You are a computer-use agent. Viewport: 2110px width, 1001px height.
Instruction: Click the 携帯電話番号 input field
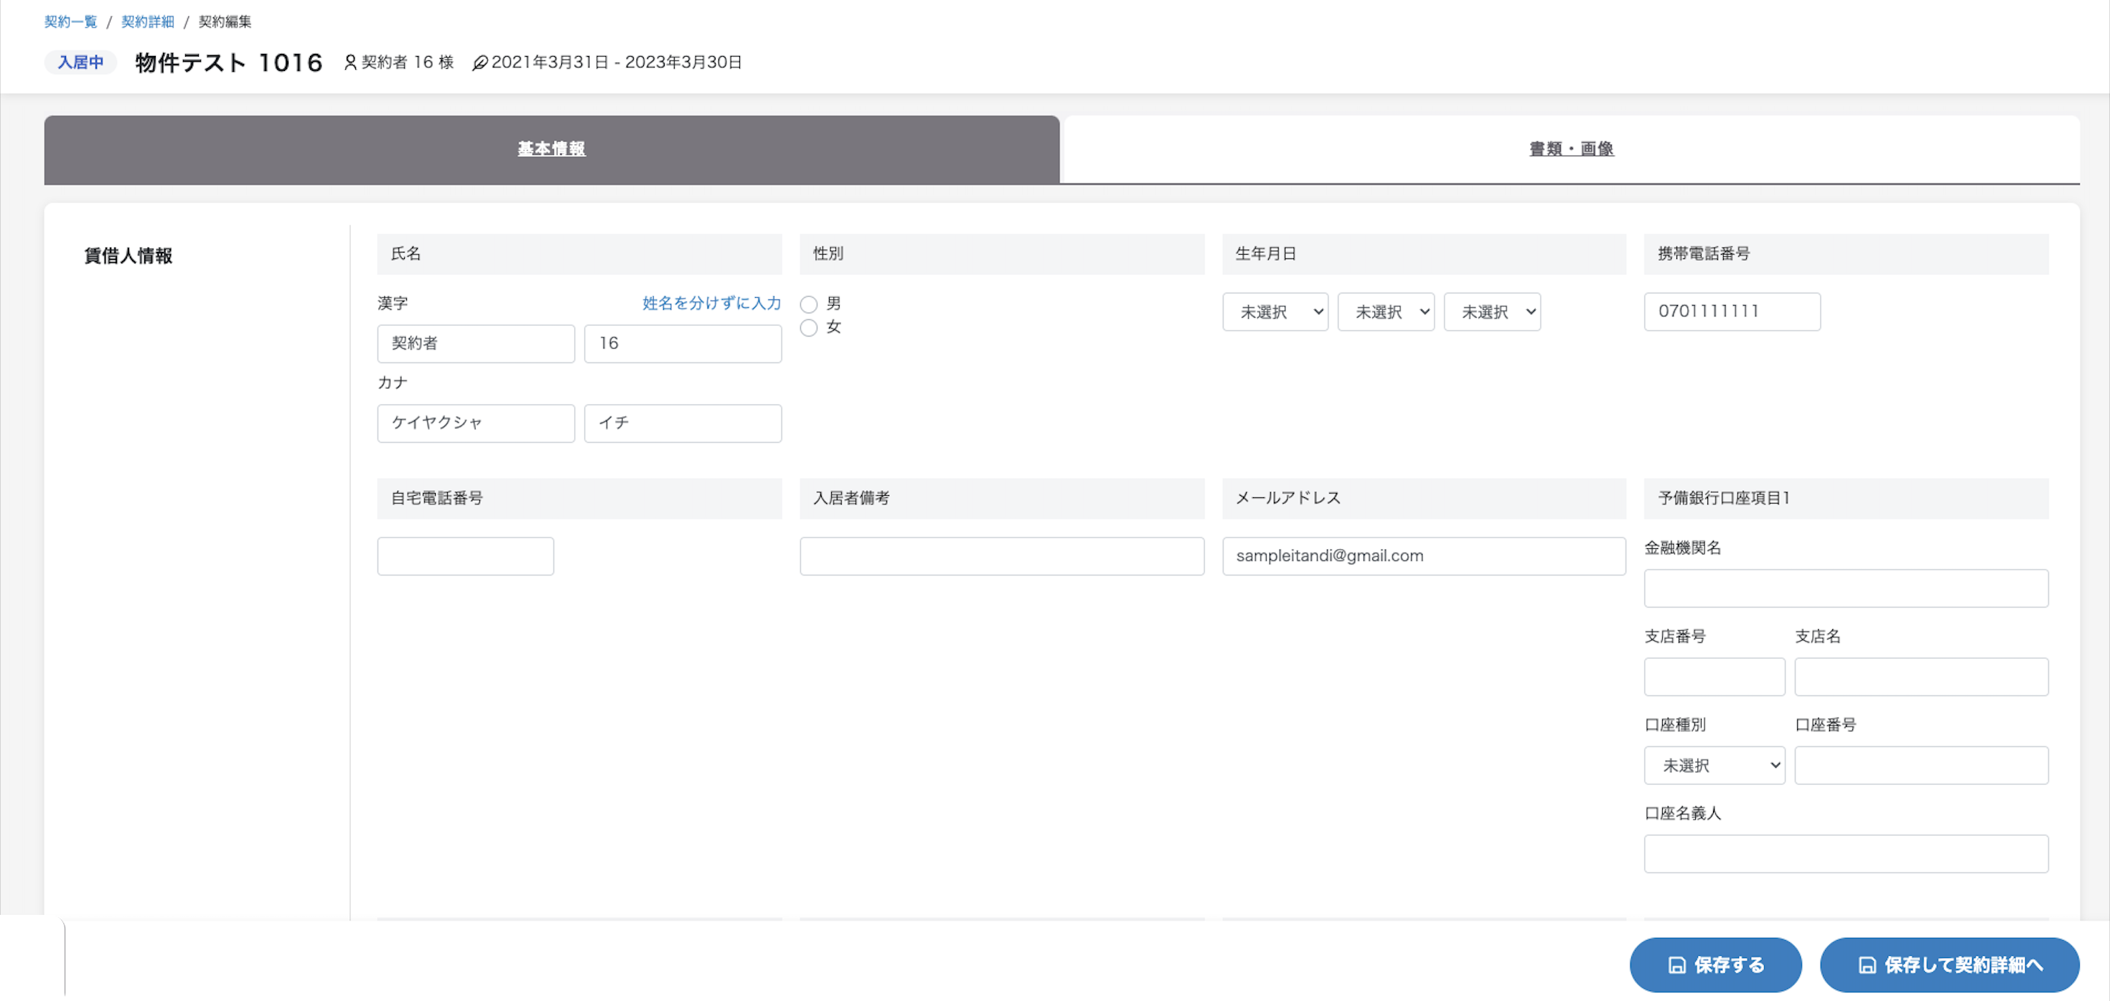tap(1732, 312)
